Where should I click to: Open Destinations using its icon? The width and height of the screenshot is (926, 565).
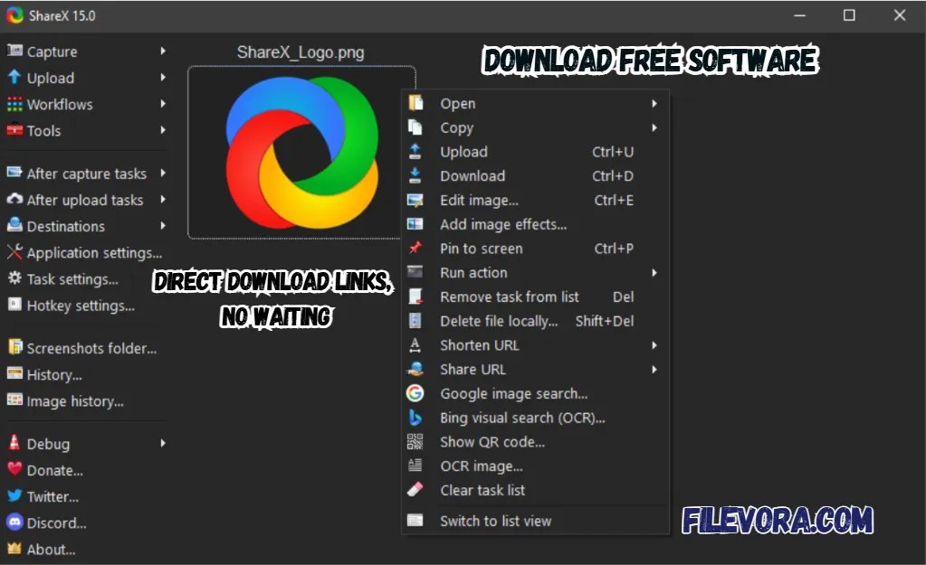coord(14,226)
